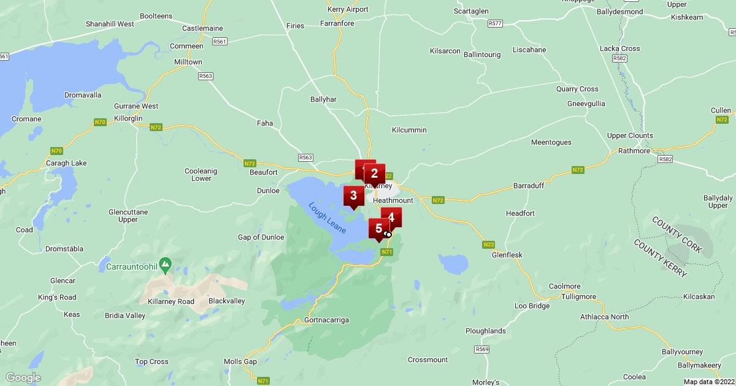This screenshot has width=736, height=386.
Task: Select the Rathmore town label
Action: pyautogui.click(x=635, y=151)
